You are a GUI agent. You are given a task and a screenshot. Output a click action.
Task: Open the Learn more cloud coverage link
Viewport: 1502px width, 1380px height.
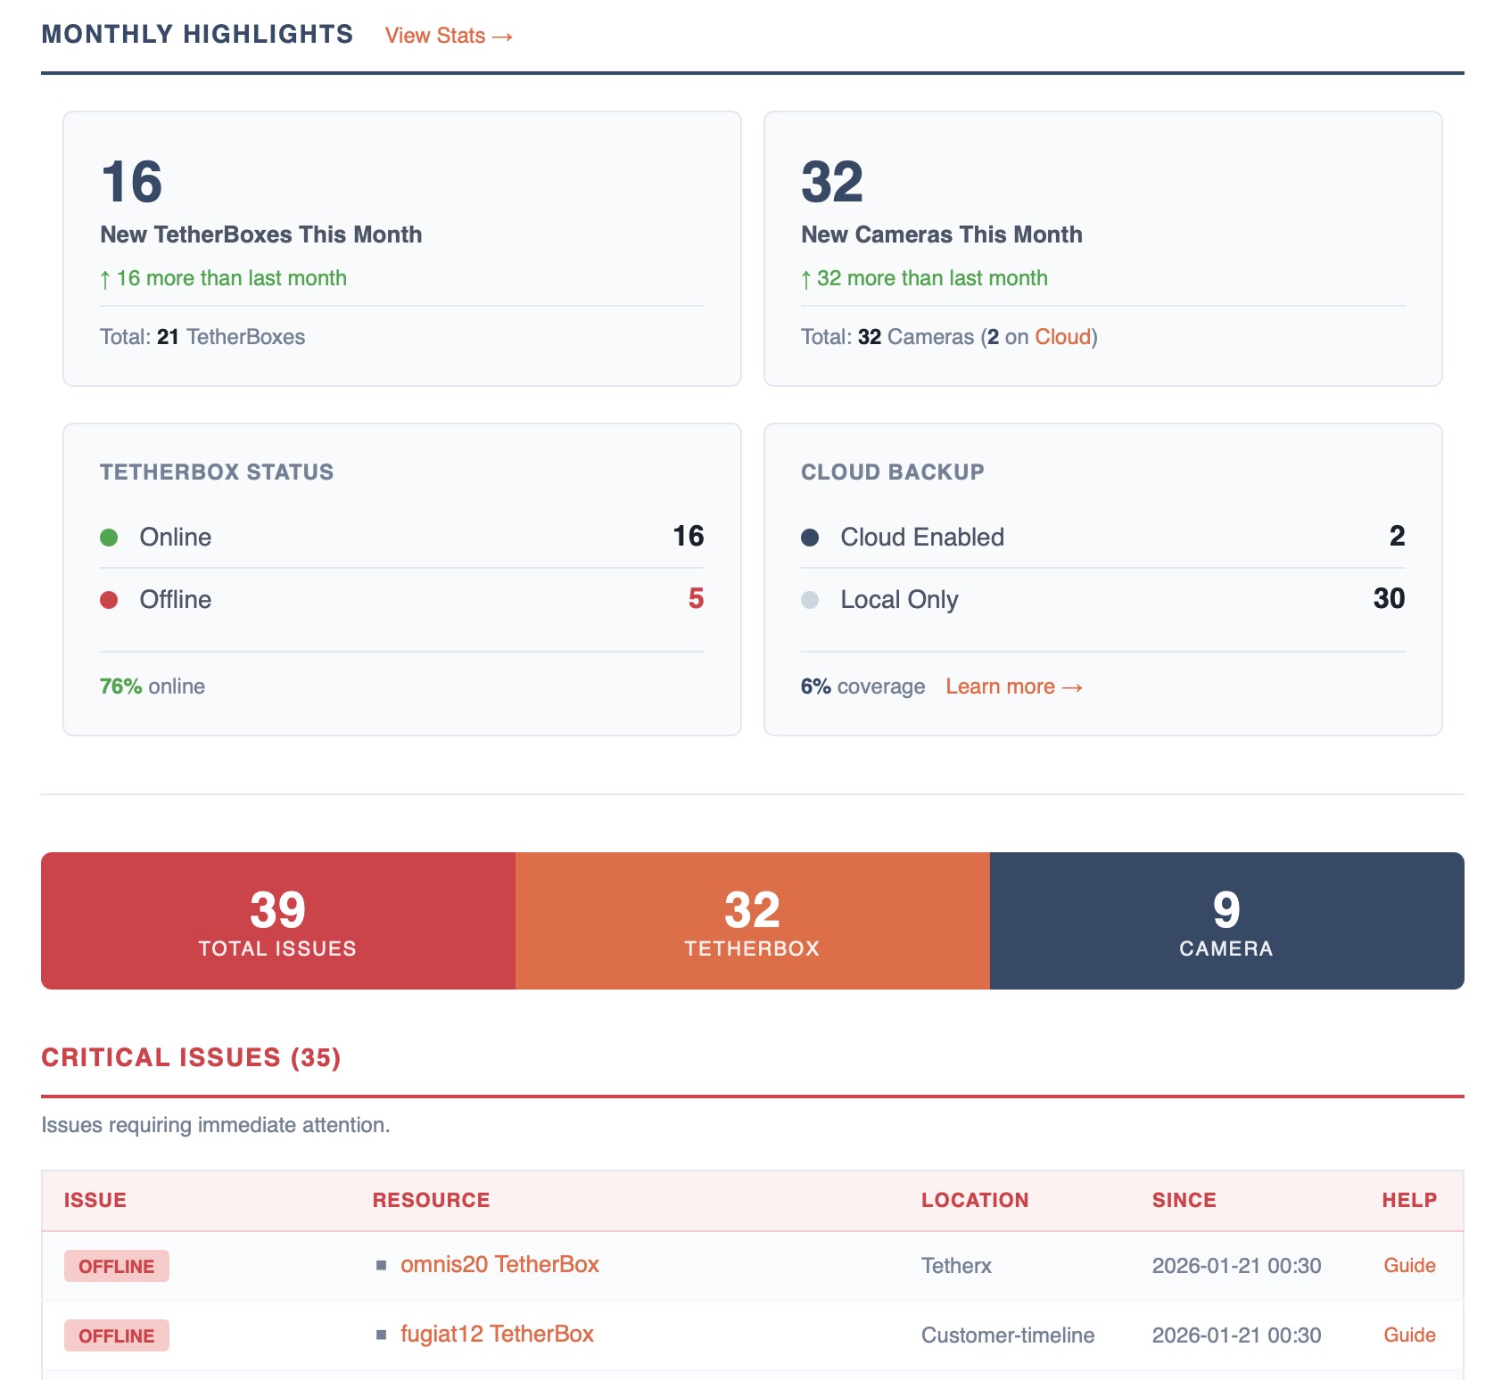[1014, 686]
